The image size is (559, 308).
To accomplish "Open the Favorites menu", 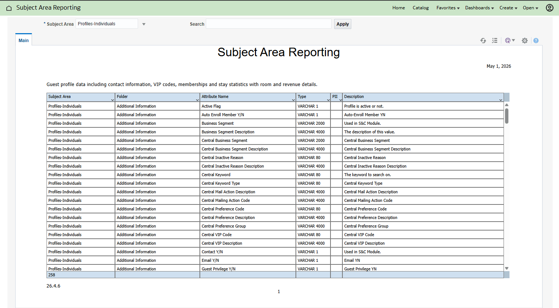I will click(x=448, y=8).
